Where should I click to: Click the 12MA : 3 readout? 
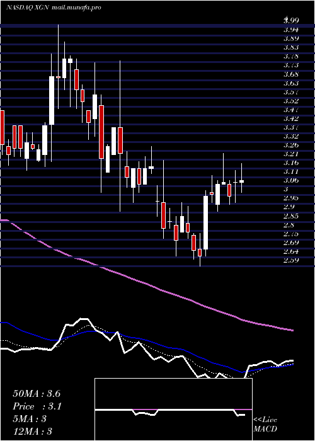(33, 432)
